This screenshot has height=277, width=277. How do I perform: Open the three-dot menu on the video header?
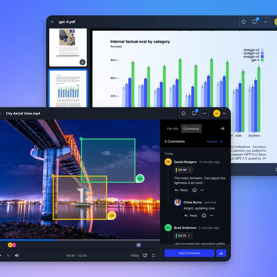pos(204,113)
